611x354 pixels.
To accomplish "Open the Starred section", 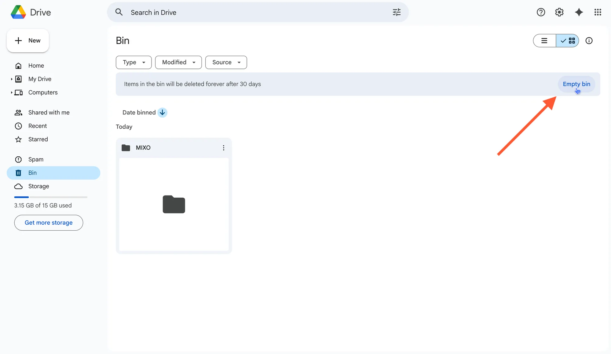I will coord(38,140).
